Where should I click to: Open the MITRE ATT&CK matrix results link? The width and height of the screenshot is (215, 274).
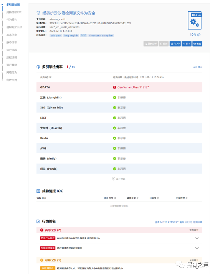[x=179, y=222]
